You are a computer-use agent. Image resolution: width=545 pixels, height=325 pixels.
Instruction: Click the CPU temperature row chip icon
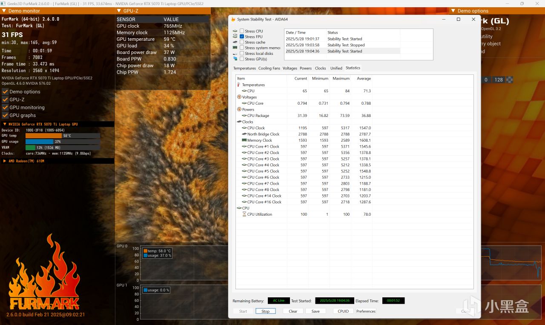point(244,91)
